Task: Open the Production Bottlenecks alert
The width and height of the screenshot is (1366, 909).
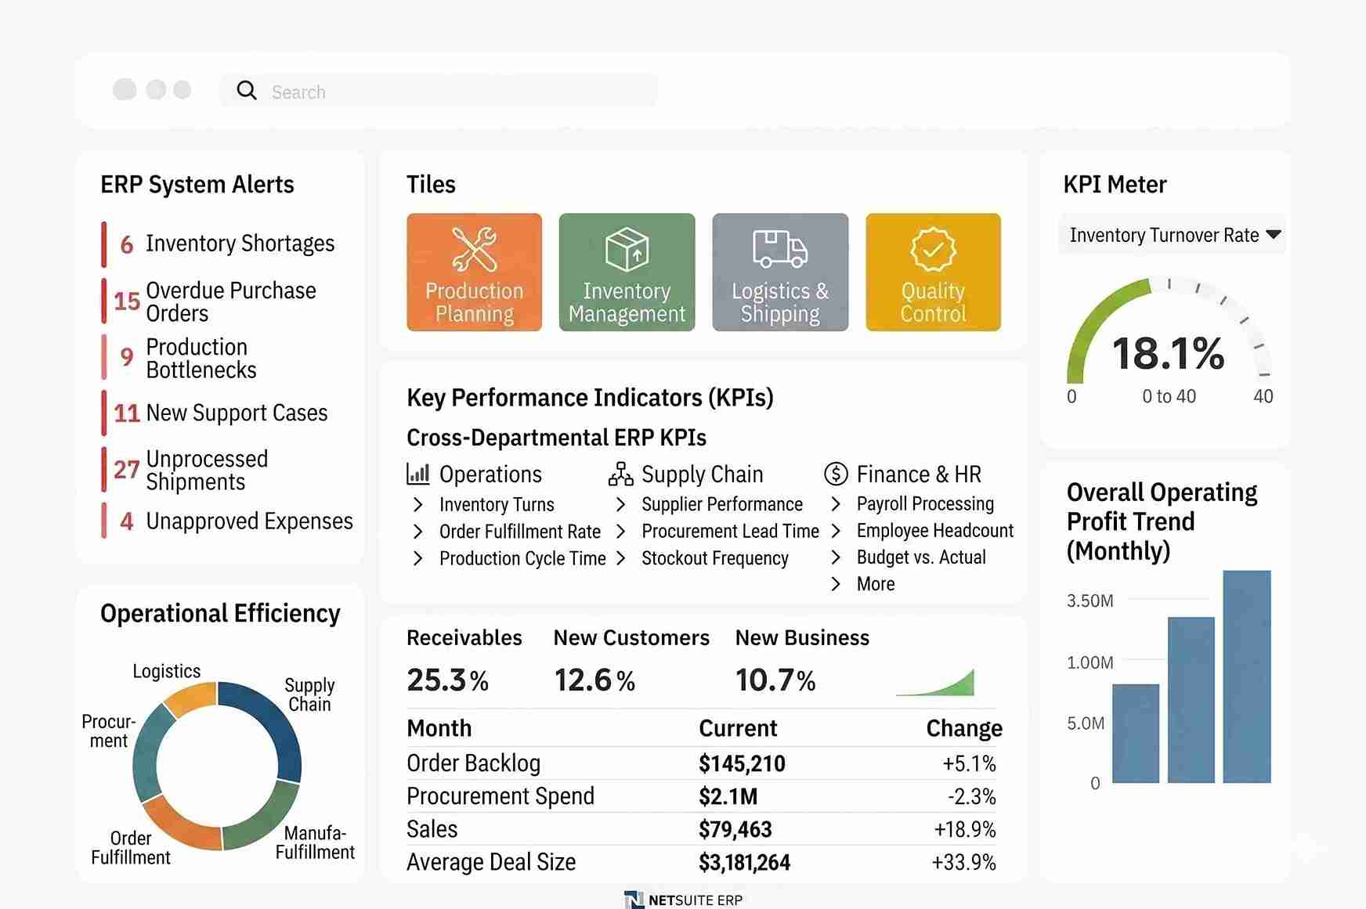Action: pos(180,358)
